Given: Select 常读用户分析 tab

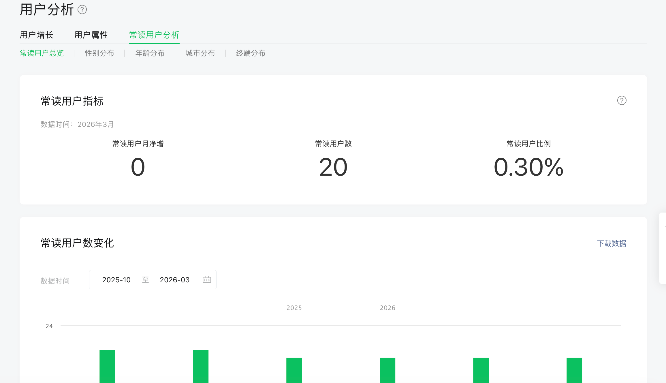Looking at the screenshot, I should pos(154,35).
